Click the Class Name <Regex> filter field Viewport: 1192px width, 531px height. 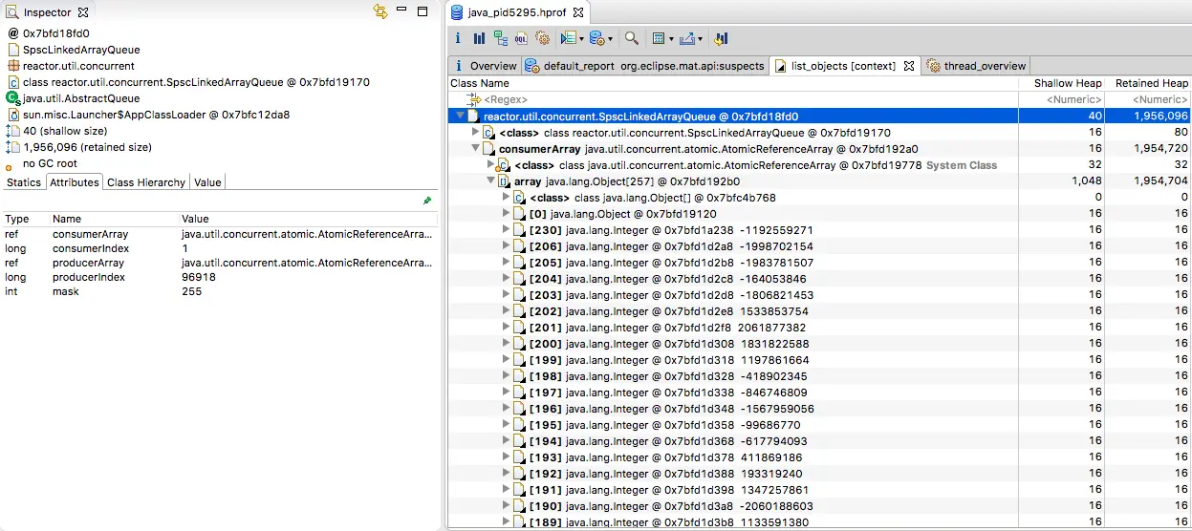pos(733,99)
